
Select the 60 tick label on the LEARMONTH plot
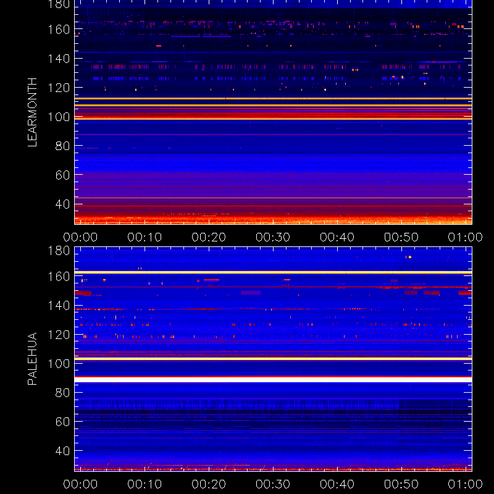point(62,175)
